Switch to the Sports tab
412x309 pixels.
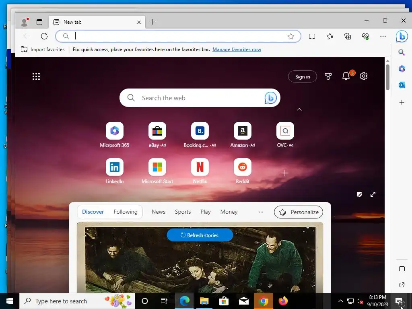tap(183, 212)
